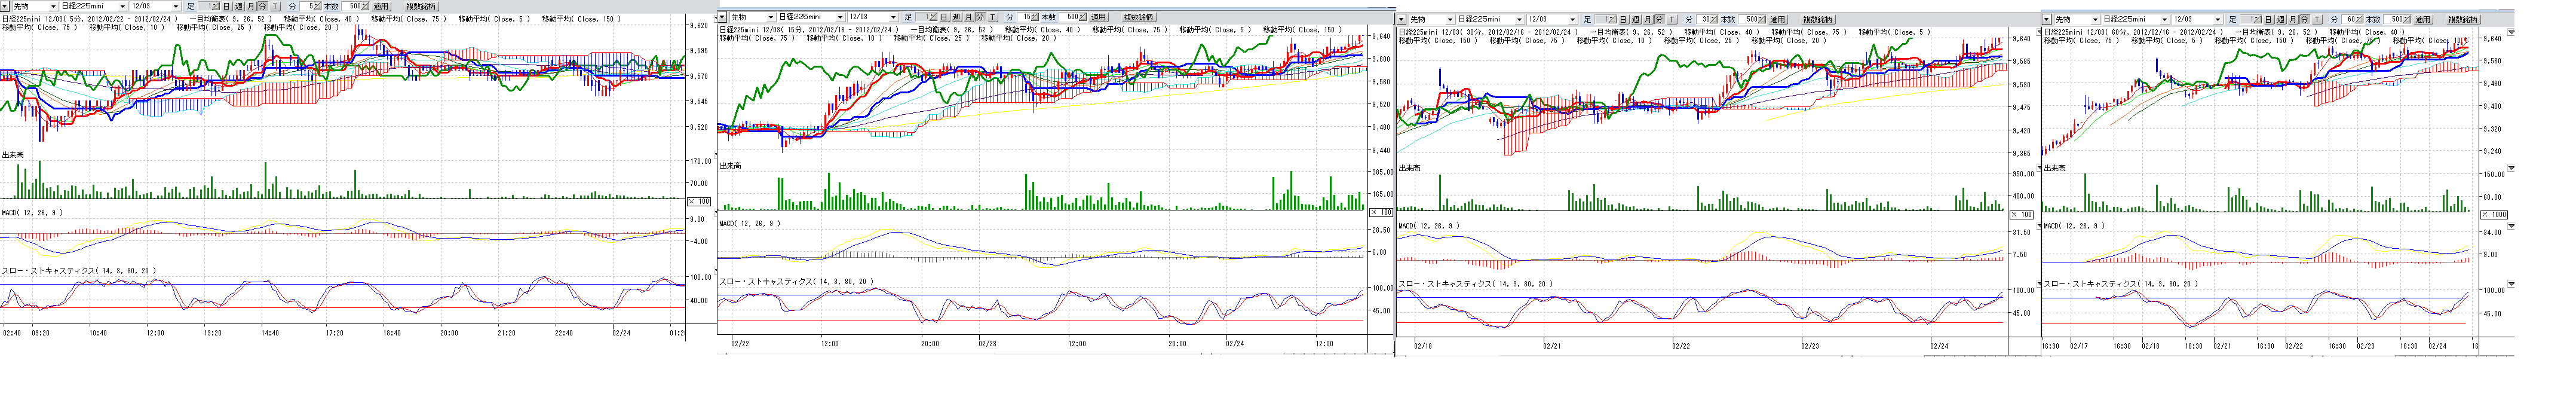
Task: Open leftmost arrow menu of 15-minute chart
Action: click(x=722, y=17)
